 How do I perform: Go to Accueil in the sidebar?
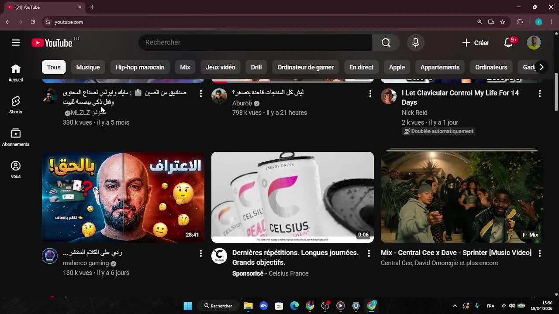16,73
